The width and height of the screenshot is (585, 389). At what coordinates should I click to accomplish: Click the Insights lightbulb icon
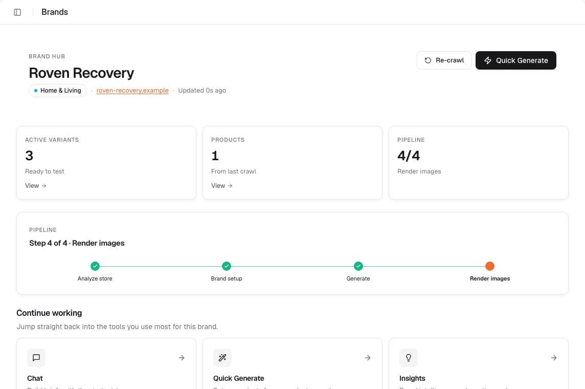click(409, 358)
